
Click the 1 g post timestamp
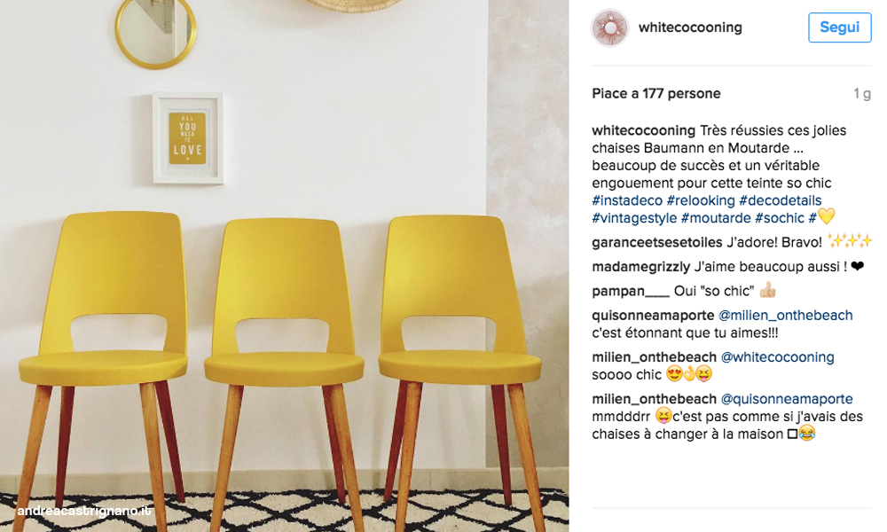click(x=862, y=93)
